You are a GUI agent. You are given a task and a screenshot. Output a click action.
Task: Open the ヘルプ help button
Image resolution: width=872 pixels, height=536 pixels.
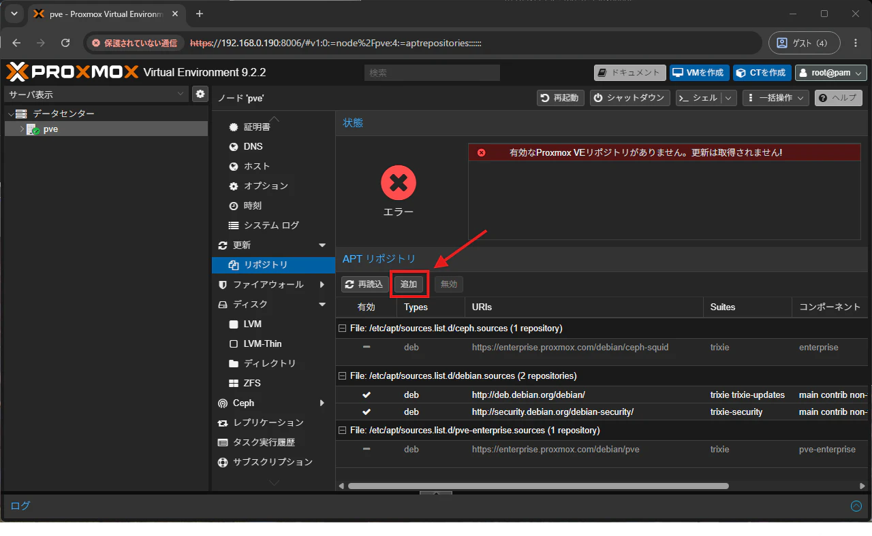coord(839,98)
